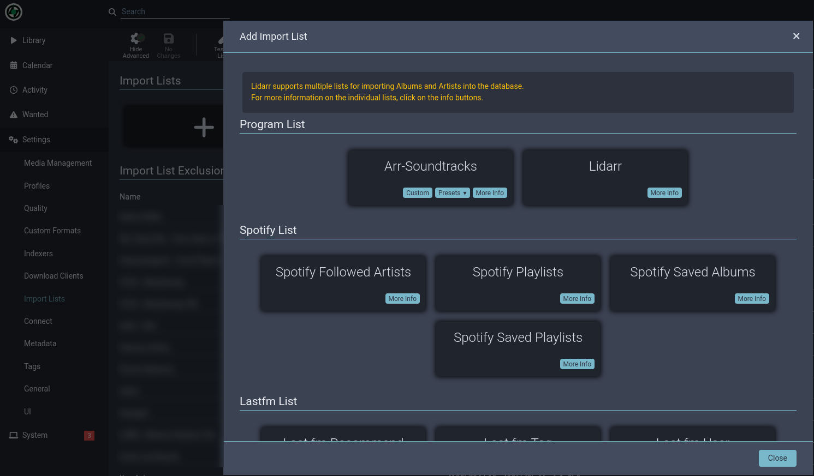Viewport: 814px width, 476px height.
Task: Click the Lidarr logo icon
Action: (x=14, y=11)
